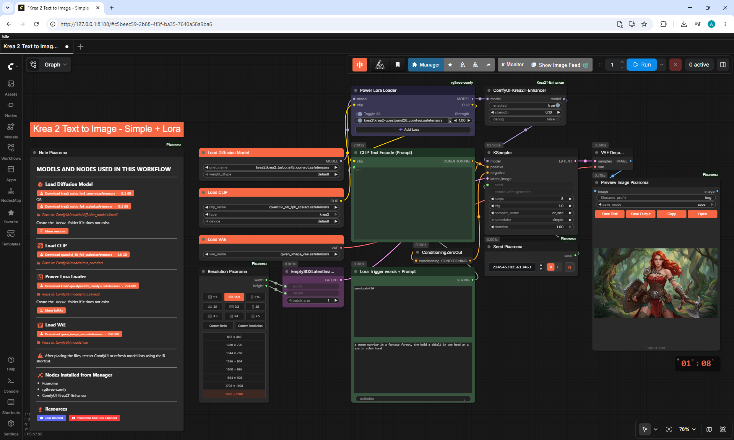734x440 pixels.
Task: Open the Models sidebar panel
Action: [11, 130]
